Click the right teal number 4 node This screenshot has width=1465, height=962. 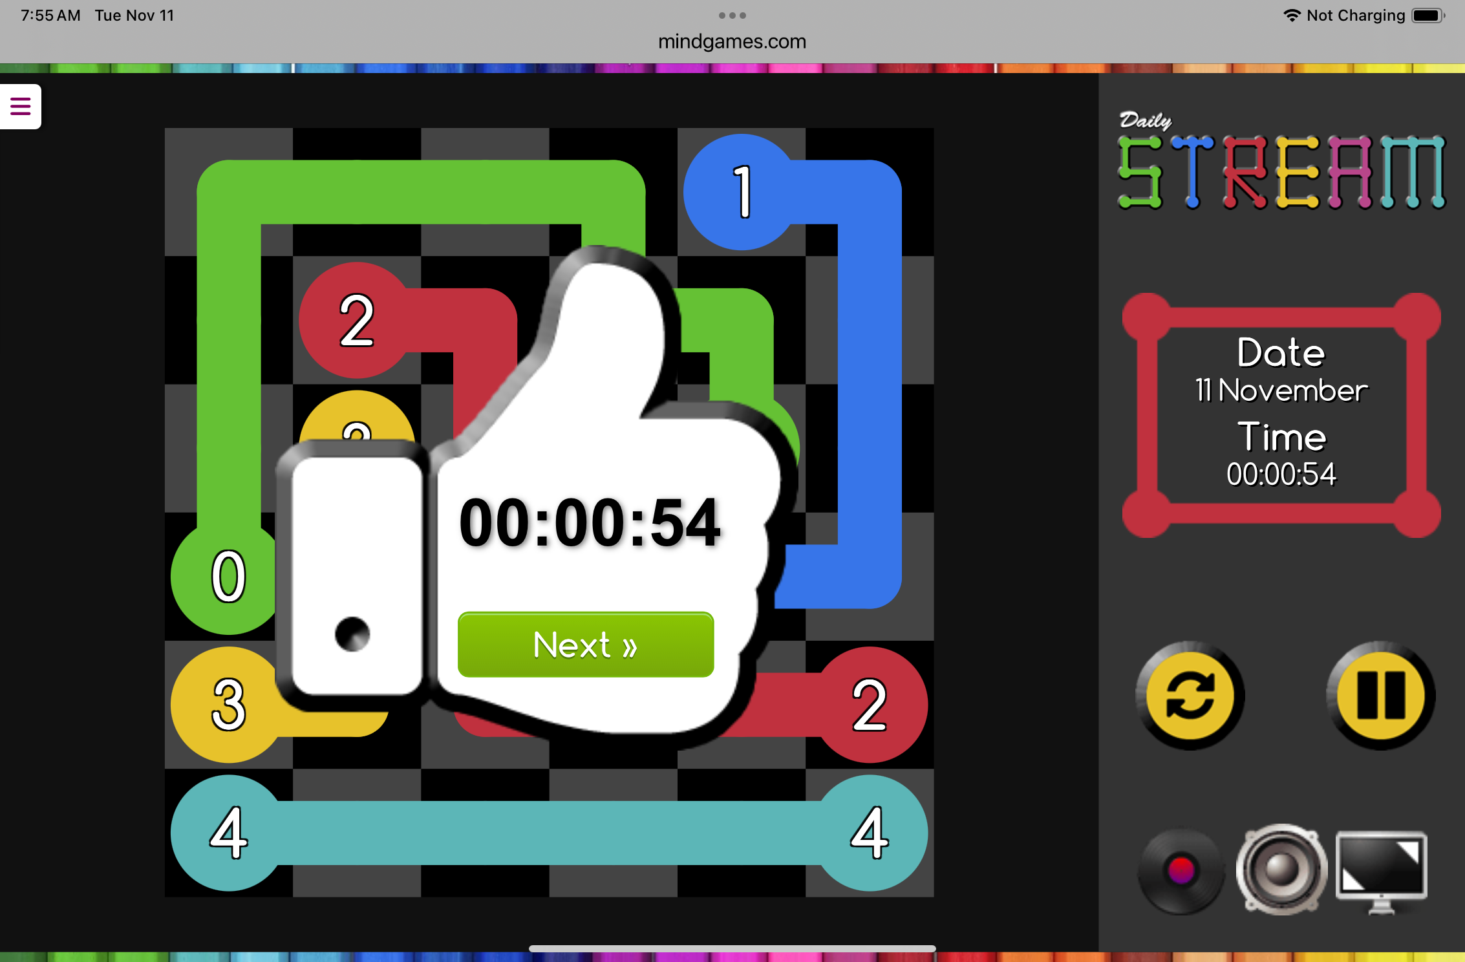coord(870,833)
